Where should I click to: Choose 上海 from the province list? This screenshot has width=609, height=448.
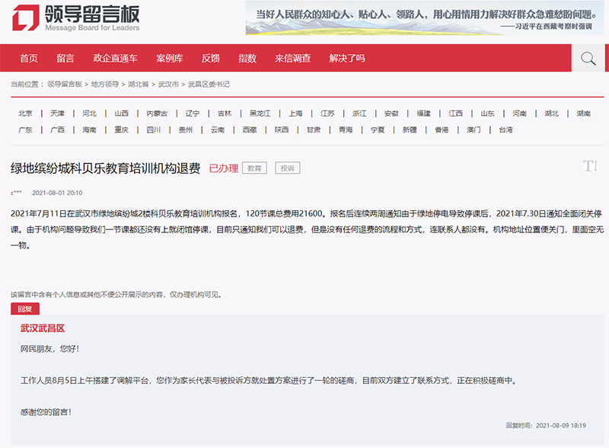point(295,114)
